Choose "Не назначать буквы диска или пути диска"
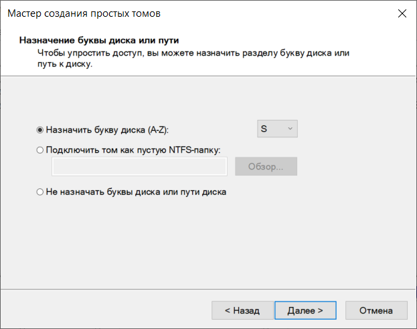The width and height of the screenshot is (417, 329). tap(40, 192)
